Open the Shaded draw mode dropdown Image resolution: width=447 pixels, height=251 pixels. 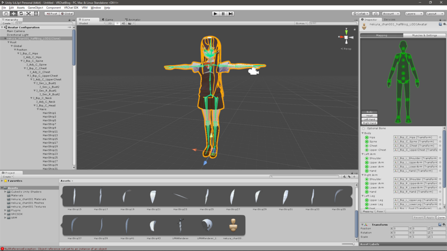click(92, 24)
